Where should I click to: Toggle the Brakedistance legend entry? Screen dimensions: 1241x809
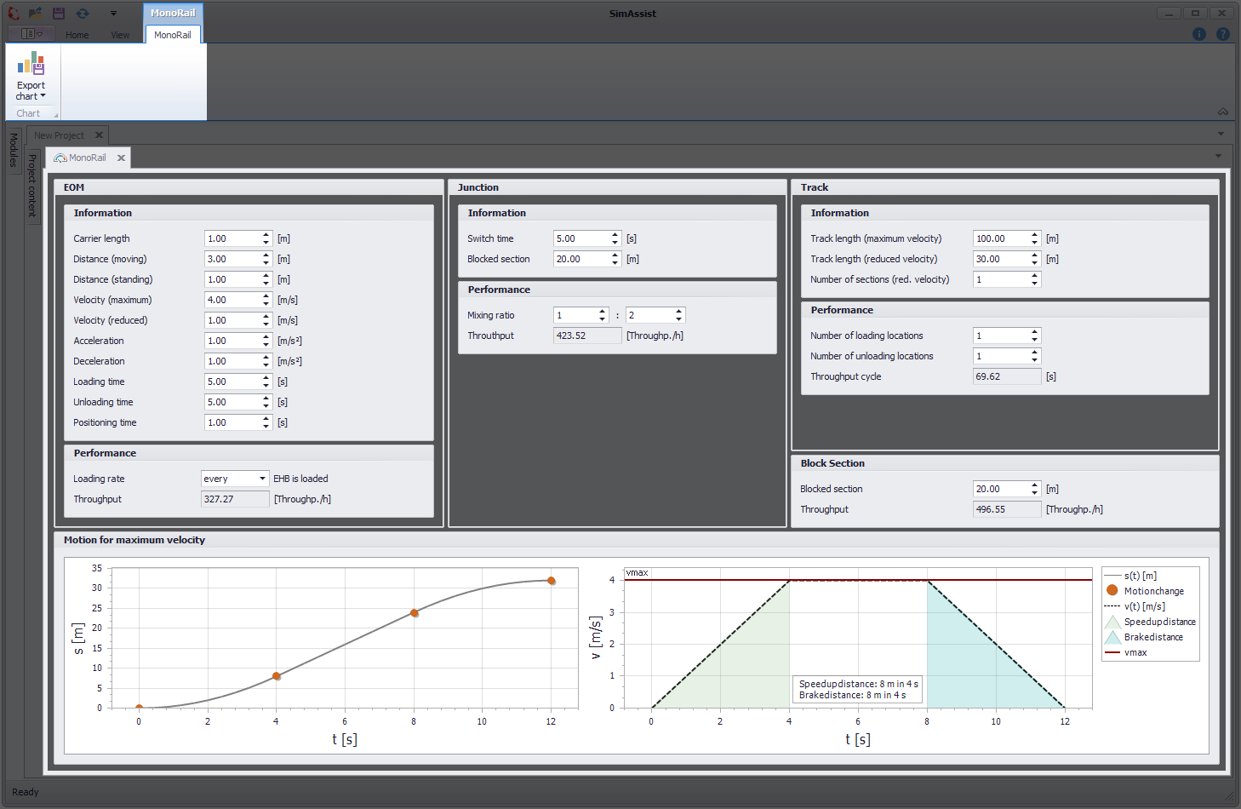(x=1153, y=637)
